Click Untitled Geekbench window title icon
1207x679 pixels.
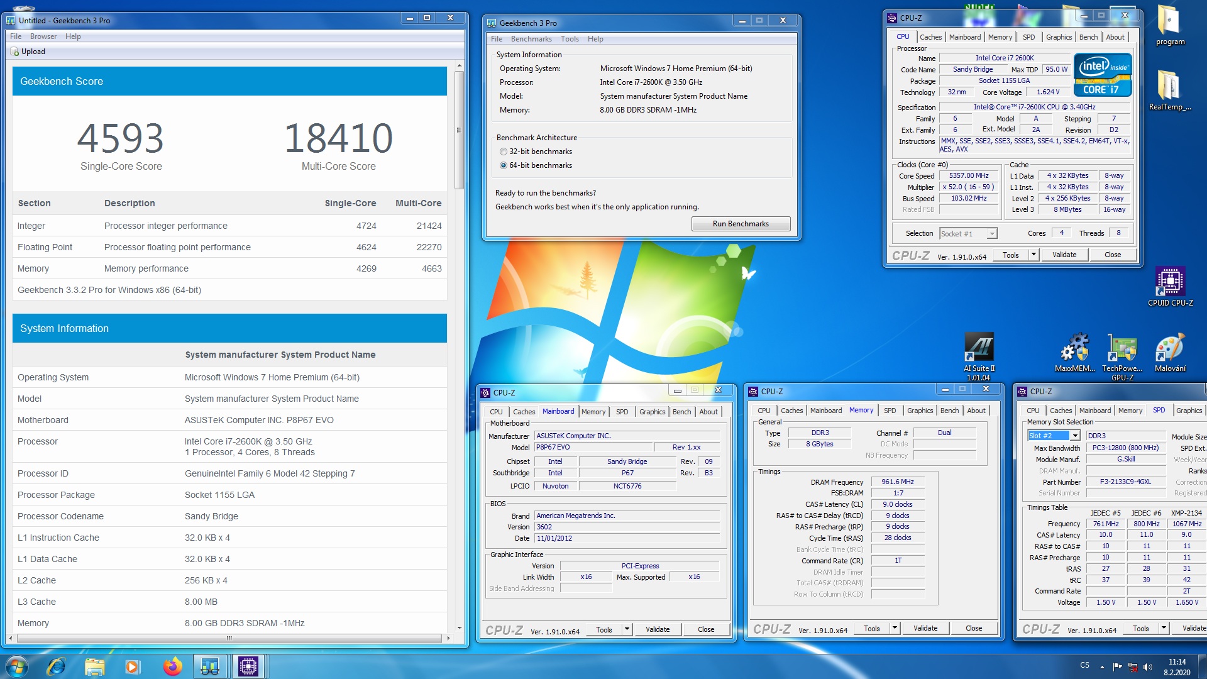point(11,21)
